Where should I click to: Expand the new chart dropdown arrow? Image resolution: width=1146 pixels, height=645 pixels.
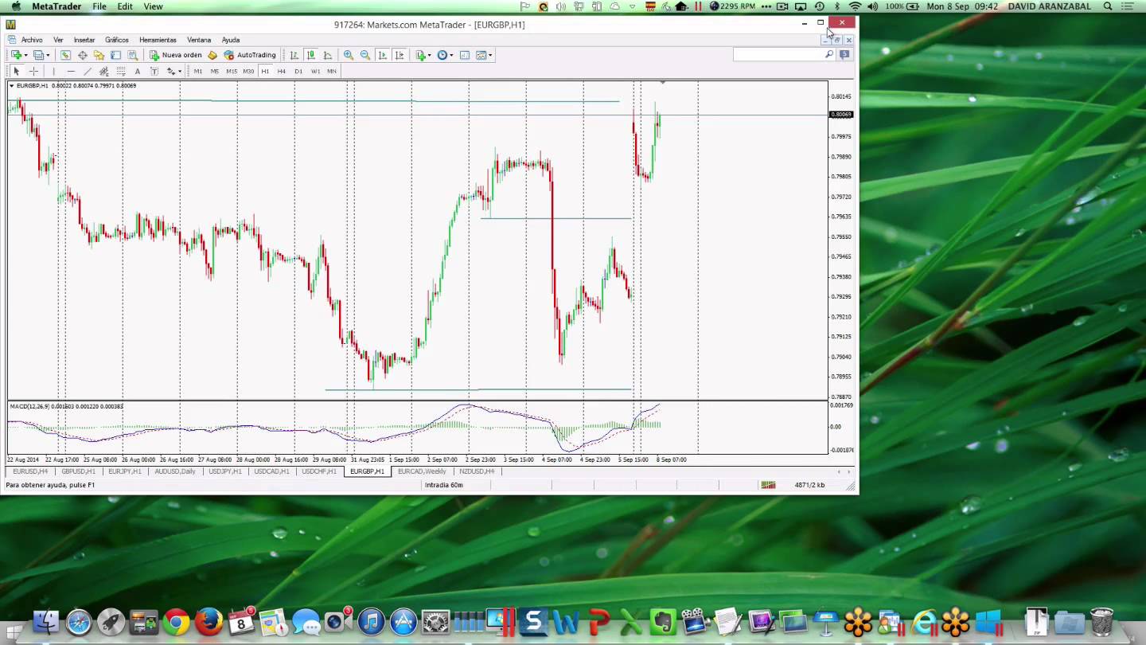coord(26,55)
